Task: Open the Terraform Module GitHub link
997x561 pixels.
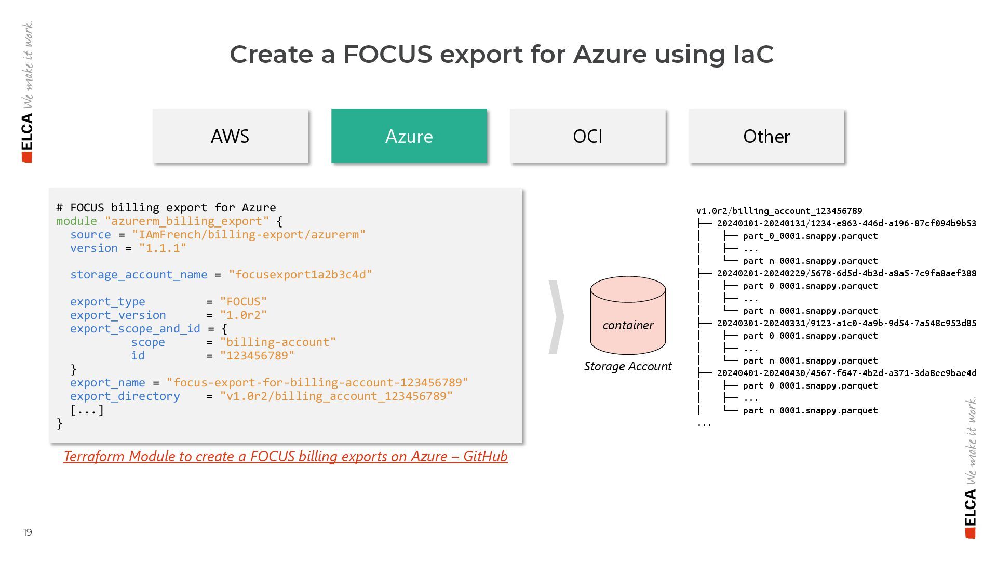Action: 285,456
